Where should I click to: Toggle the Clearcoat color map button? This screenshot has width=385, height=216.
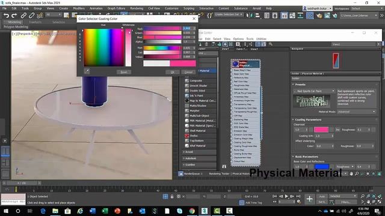(331, 130)
